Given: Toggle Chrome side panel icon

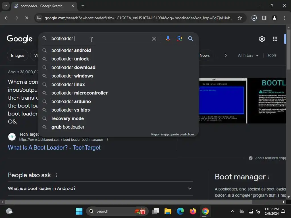Looking at the screenshot, I should [x=264, y=18].
